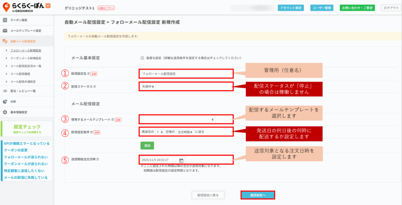The height and width of the screenshot is (205, 402).
Task: Click help icon next to 配信ステータス
Action: tap(94, 87)
